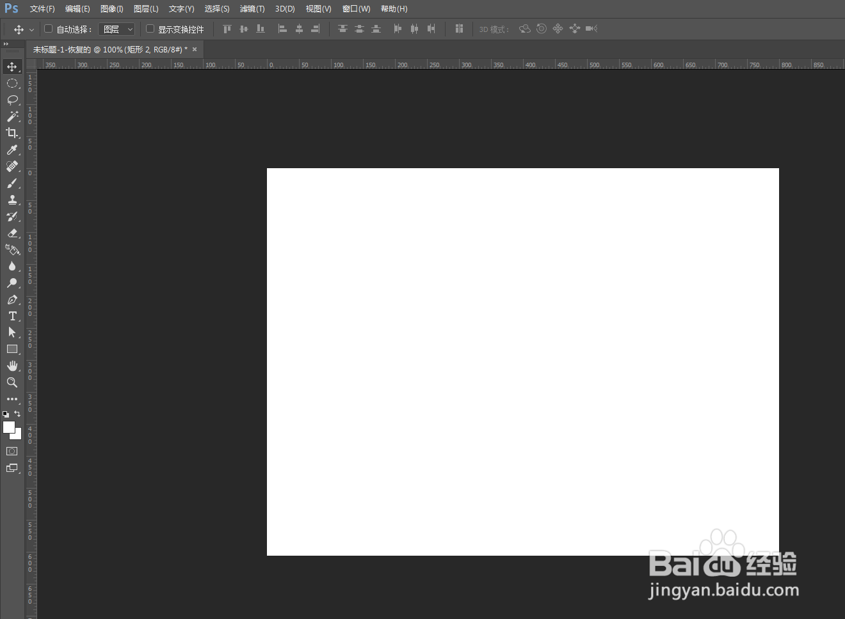Select the Zoom tool
Screen dimensions: 845x619
[x=12, y=382]
